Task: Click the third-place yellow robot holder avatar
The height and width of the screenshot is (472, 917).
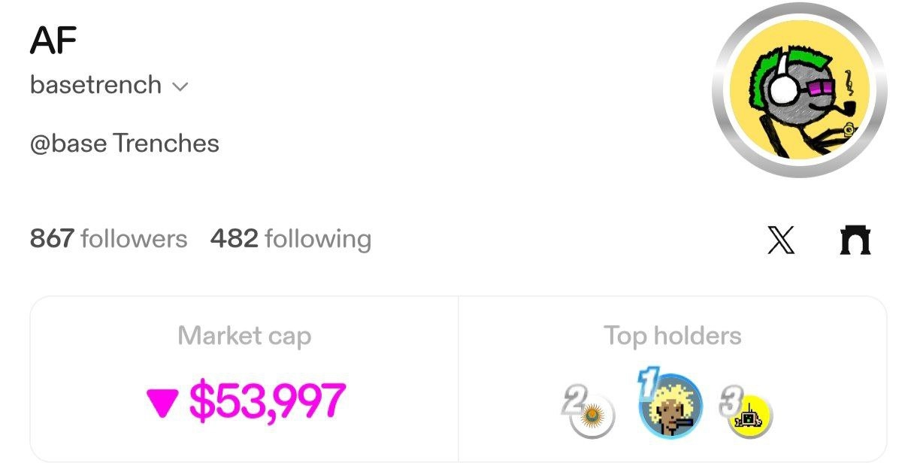Action: click(751, 416)
